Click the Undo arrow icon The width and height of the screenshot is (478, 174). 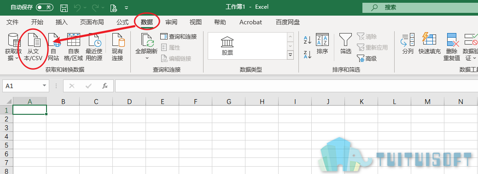tap(77, 8)
